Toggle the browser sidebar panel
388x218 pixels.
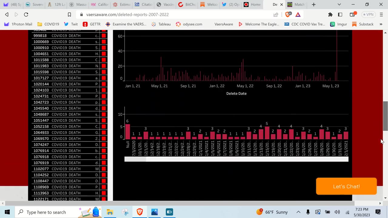[x=340, y=15]
